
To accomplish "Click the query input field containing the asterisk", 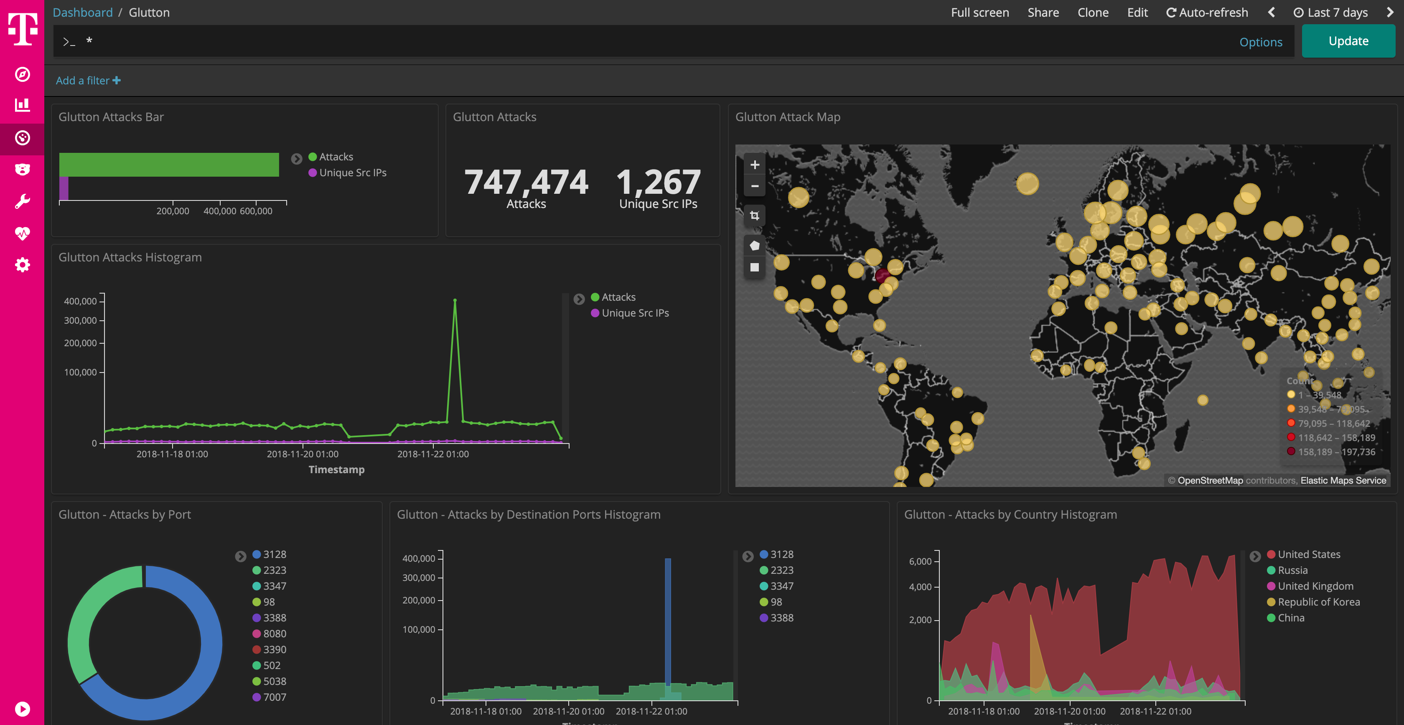I will [382, 41].
